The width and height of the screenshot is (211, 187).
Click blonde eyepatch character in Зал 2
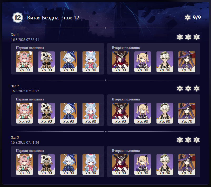143,113
